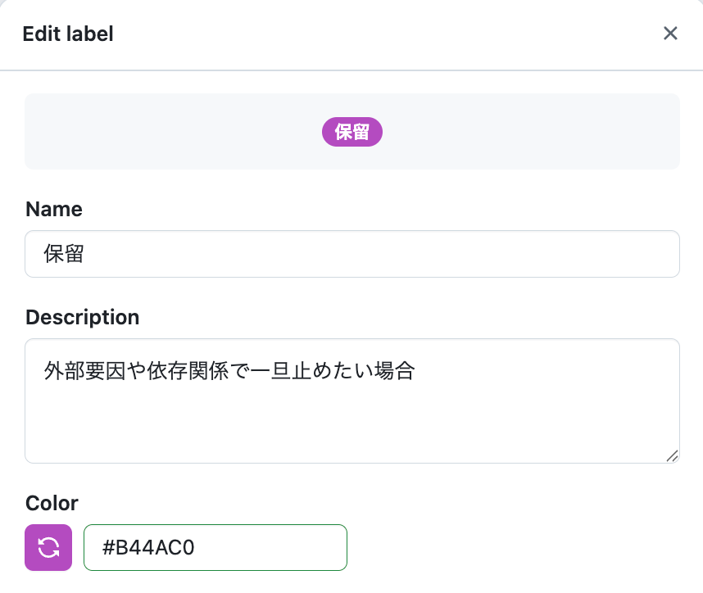Click the Edit label dialog title

68,34
